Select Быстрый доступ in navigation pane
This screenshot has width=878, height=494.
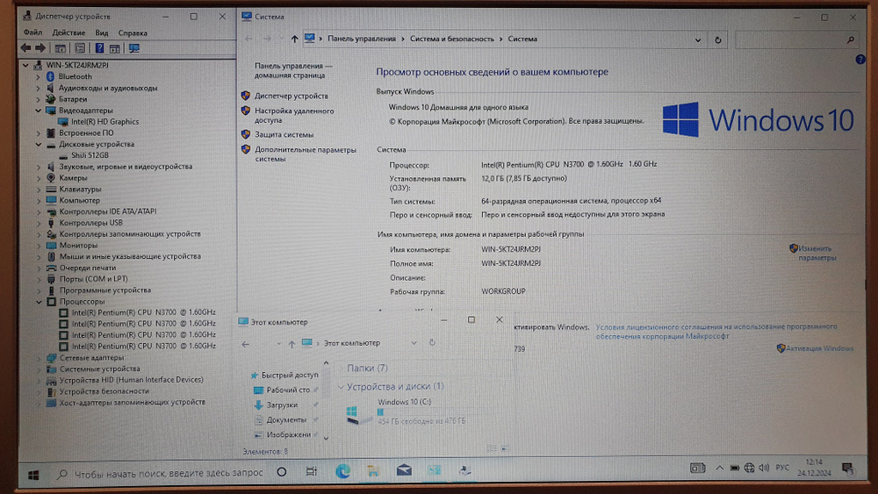tap(290, 375)
